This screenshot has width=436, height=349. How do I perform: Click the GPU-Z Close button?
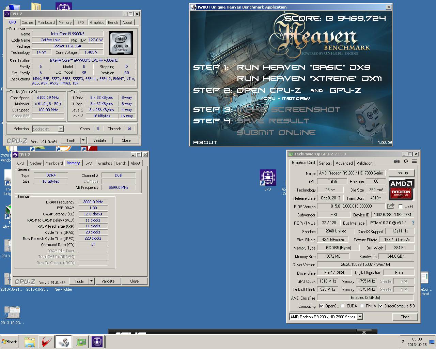[x=405, y=317]
